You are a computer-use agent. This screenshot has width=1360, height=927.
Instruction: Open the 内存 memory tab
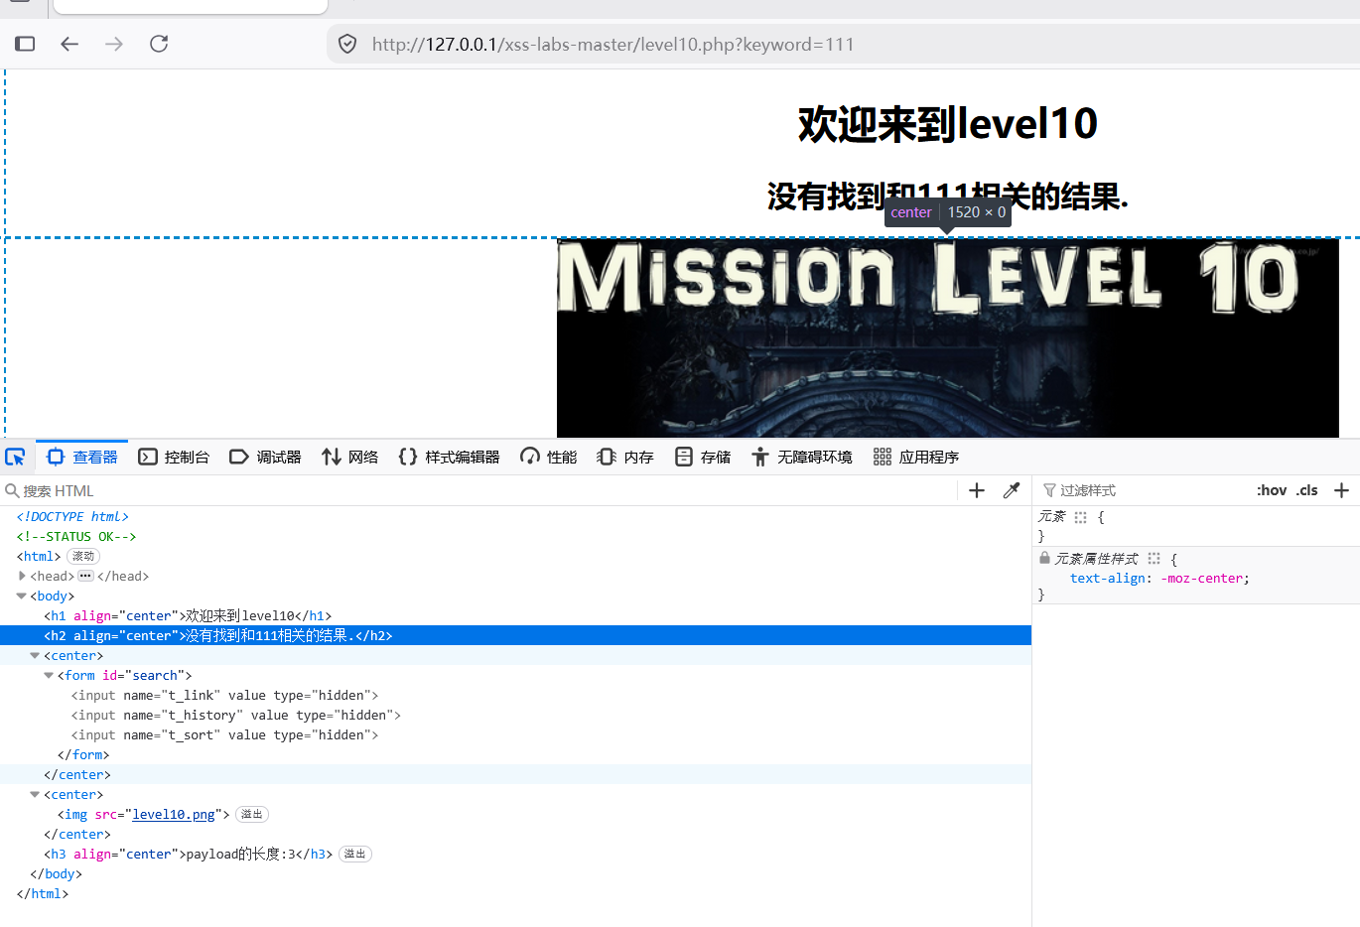coord(625,457)
